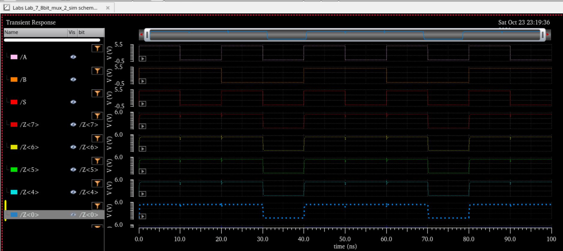Select the /B signal name
Viewport: 563px width, 251px height.
click(x=23, y=80)
